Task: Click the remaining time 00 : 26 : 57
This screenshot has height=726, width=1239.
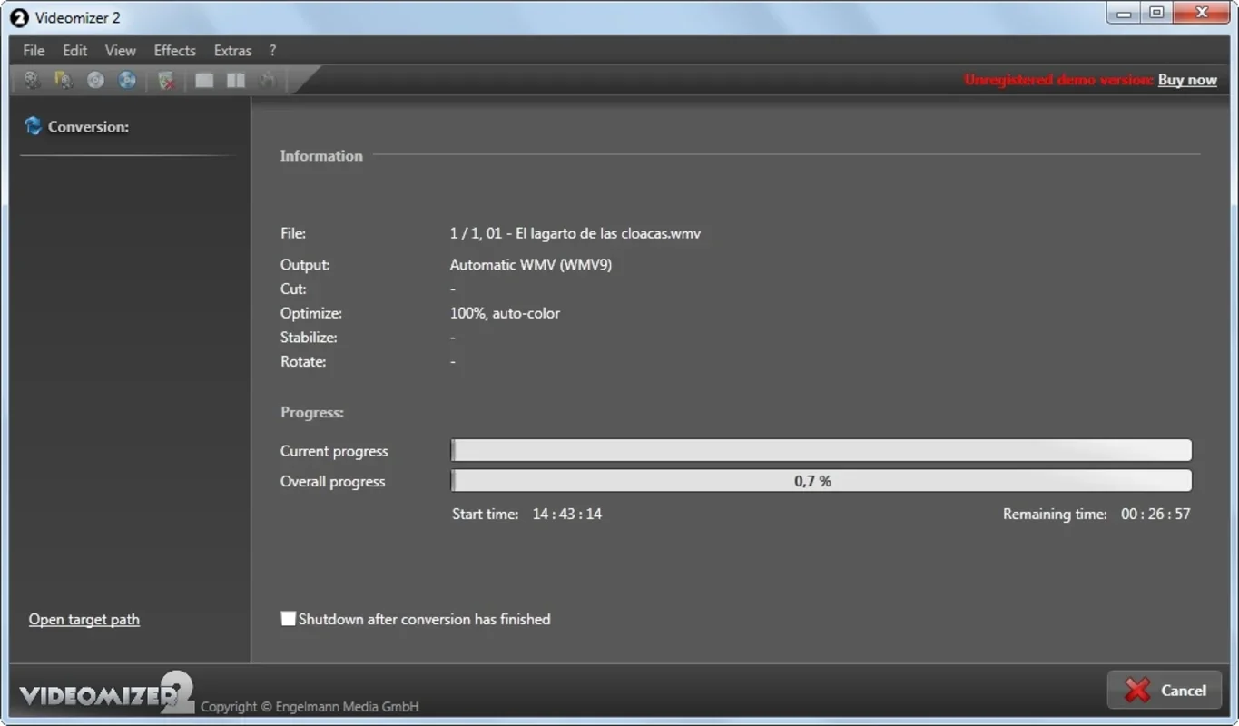Action: point(1155,514)
